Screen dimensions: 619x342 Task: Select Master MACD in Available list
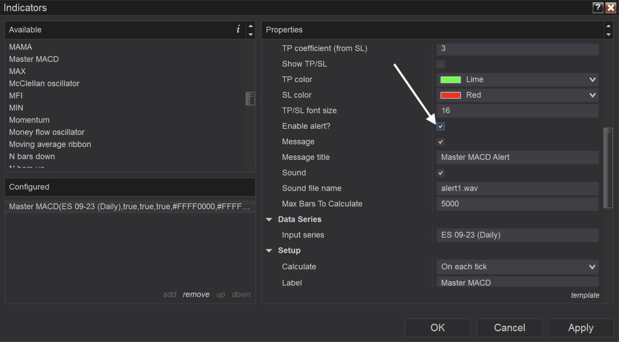34,59
